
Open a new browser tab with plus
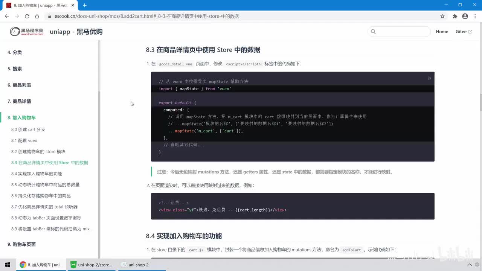click(85, 5)
